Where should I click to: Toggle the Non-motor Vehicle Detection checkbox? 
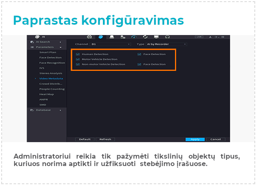tap(78, 64)
